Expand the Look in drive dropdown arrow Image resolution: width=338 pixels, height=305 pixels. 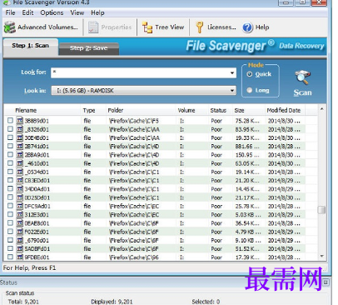(232, 91)
